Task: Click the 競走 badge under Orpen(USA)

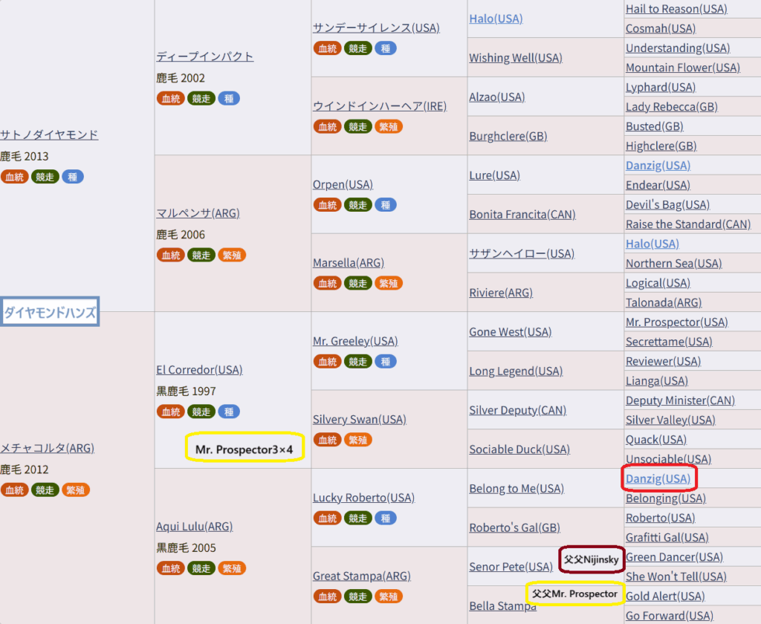Action: pos(357,205)
